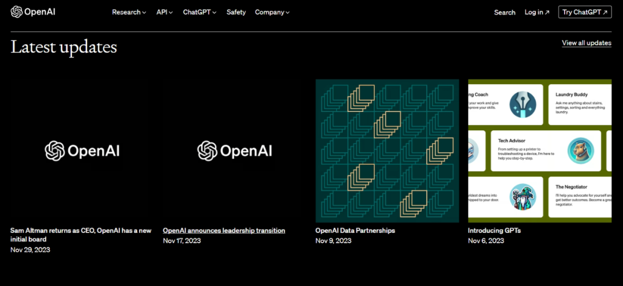Click the OpenAI Data Partnerships thumbnail image
Viewport: 623px width, 286px height.
[387, 150]
